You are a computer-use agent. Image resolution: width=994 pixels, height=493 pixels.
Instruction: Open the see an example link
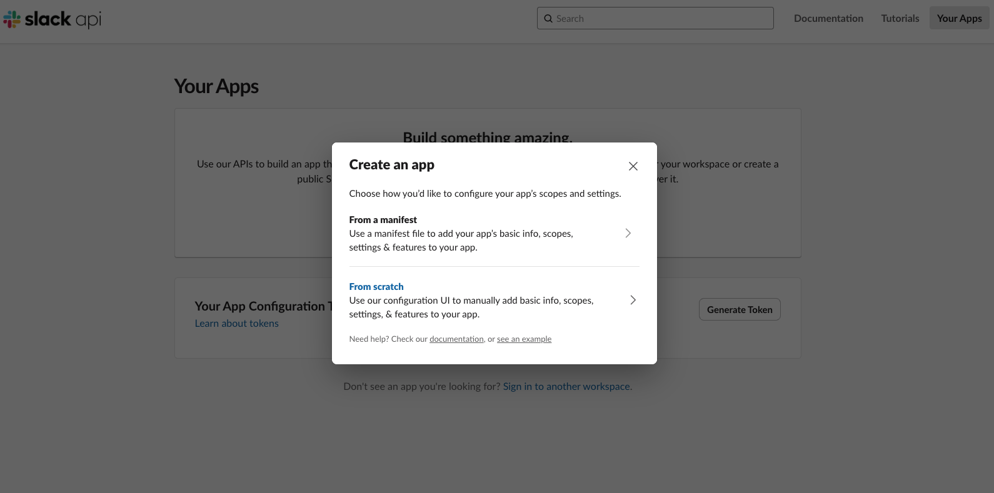(x=524, y=339)
